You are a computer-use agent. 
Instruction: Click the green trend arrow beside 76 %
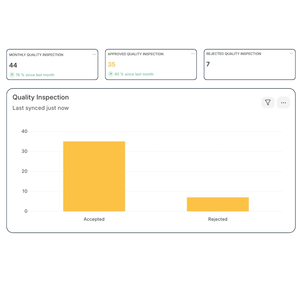tap(12, 75)
